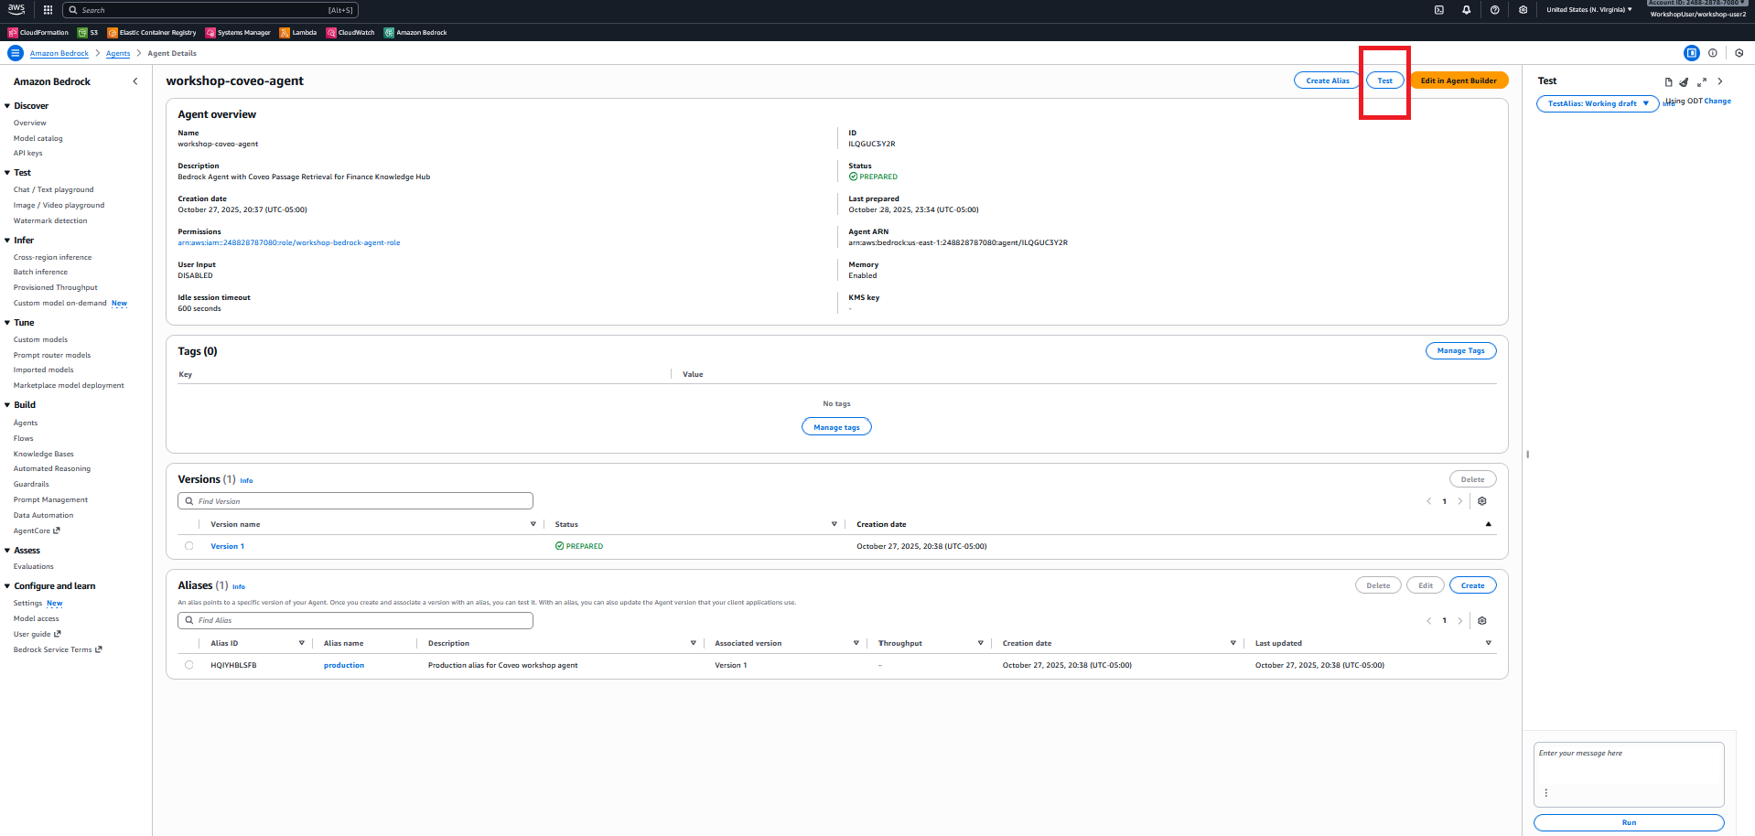
Task: Open the notifications bell
Action: (x=1466, y=10)
